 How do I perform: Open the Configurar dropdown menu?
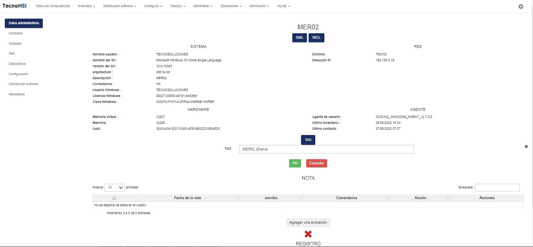point(153,6)
